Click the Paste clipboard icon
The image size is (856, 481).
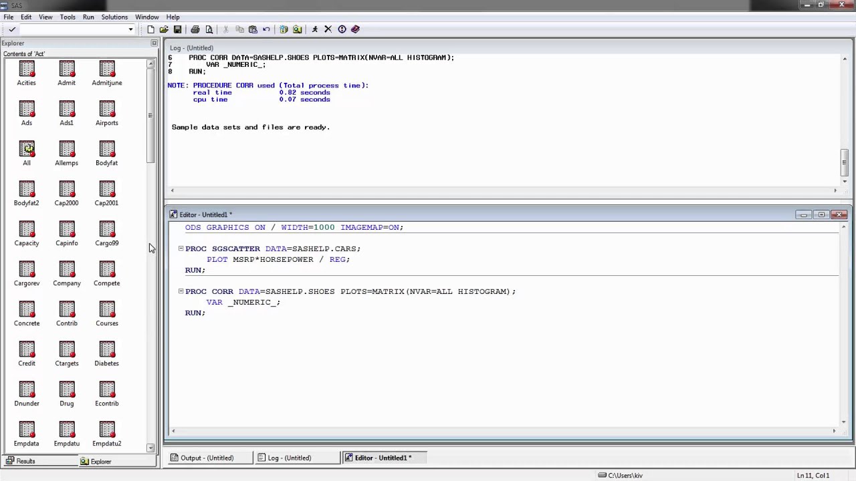tap(253, 29)
